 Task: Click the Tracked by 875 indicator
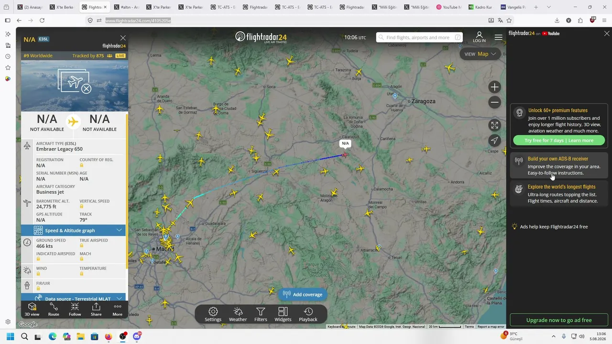[x=93, y=56]
